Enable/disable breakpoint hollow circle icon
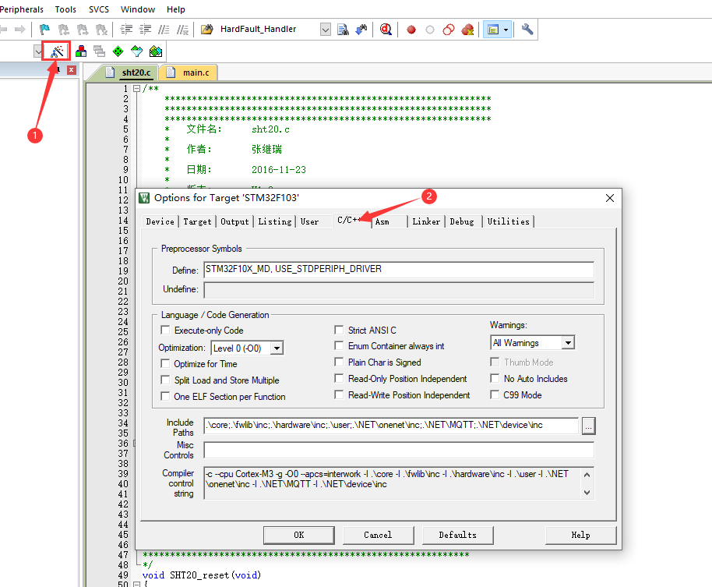The height and width of the screenshot is (587, 712). click(430, 30)
